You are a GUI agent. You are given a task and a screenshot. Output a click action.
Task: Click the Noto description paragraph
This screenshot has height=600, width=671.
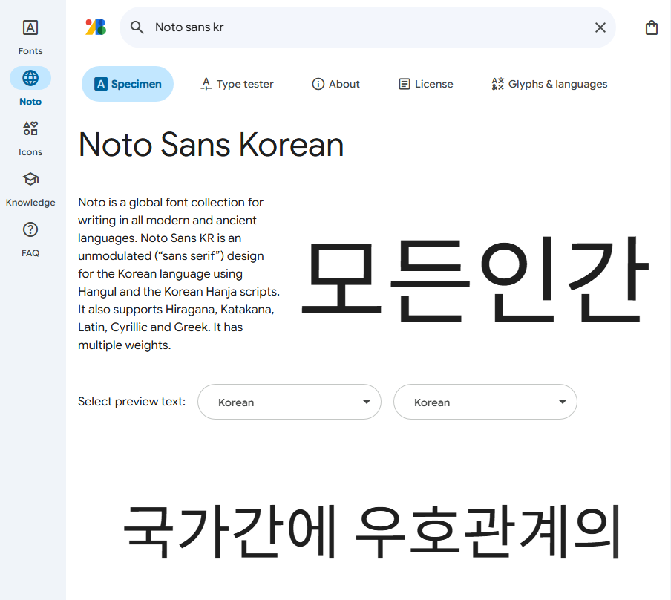click(179, 274)
